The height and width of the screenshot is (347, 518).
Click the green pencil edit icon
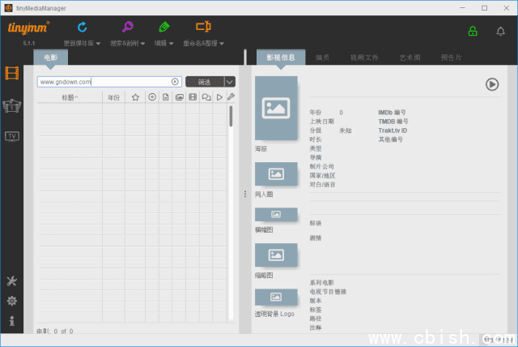tap(164, 28)
